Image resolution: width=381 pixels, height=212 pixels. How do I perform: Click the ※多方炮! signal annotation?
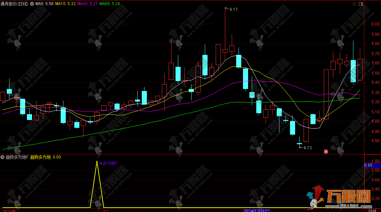click(108, 163)
